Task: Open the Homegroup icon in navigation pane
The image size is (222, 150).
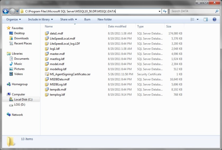Action: [9, 84]
